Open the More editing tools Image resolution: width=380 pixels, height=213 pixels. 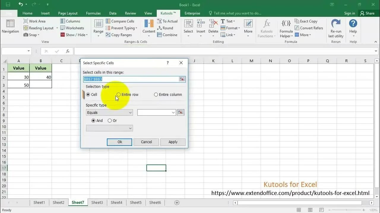[x=248, y=28]
